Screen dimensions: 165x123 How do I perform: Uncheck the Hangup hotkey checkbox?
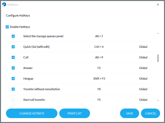13,79
